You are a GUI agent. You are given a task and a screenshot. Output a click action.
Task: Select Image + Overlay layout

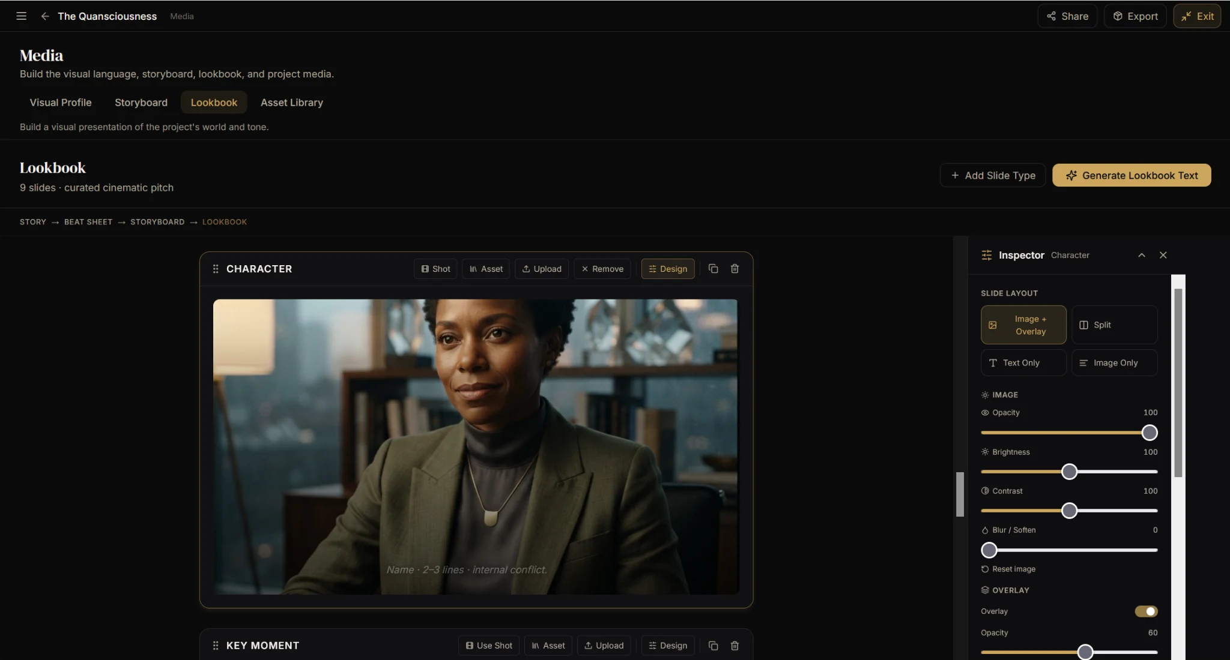[x=1023, y=325]
